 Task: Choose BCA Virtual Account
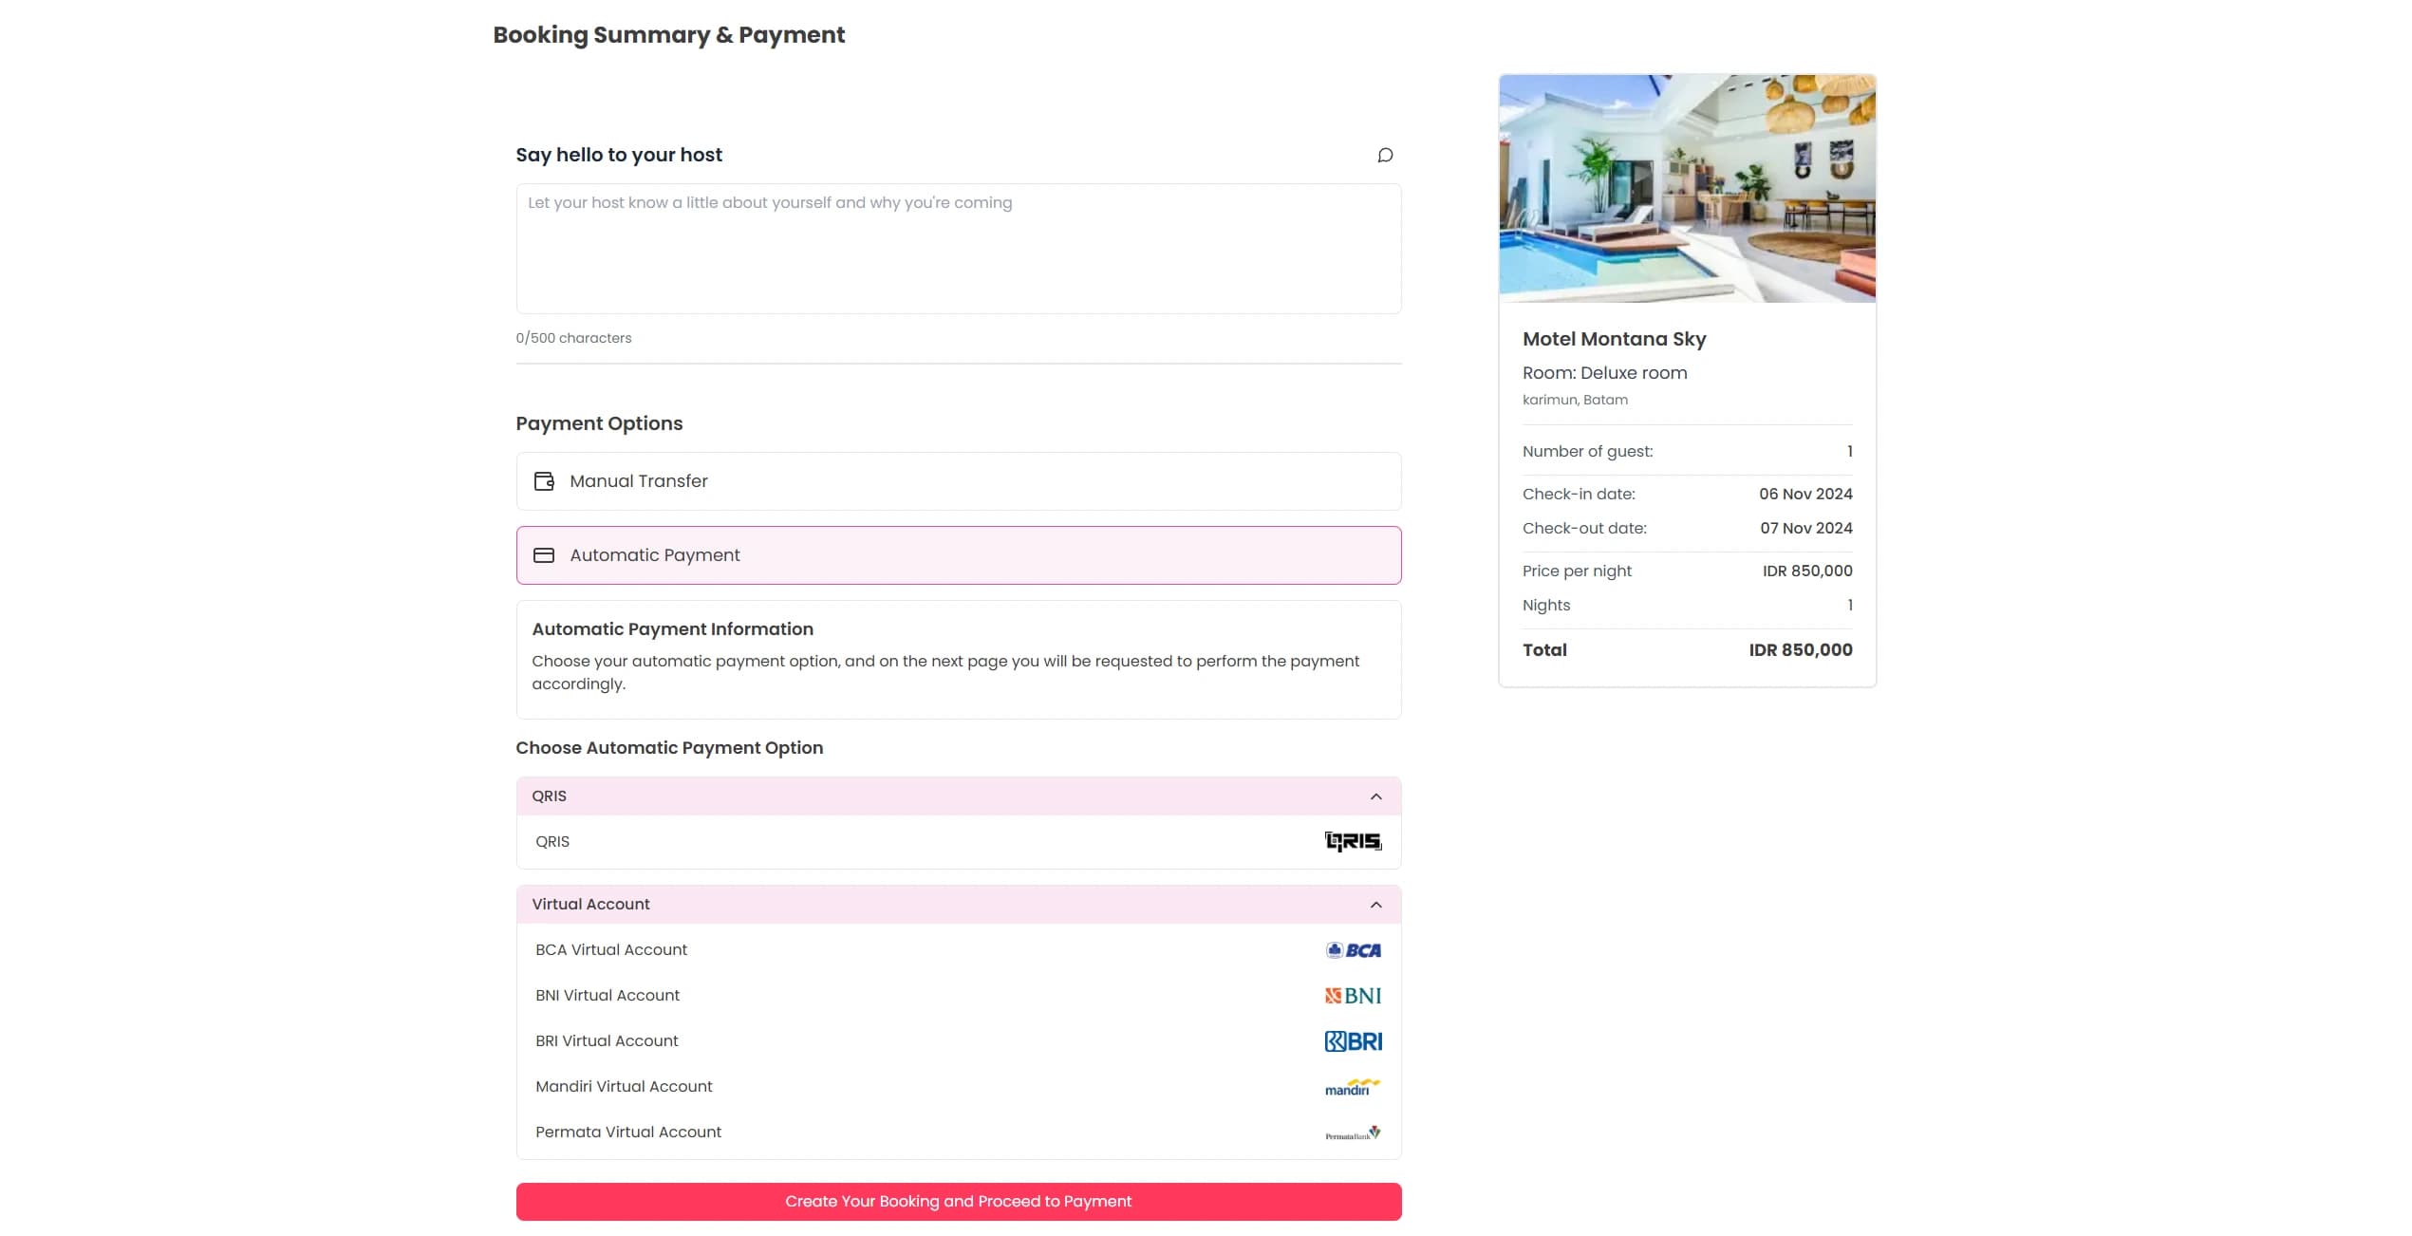[x=611, y=950]
